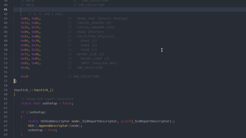Click the LOGICAL_MINIMUM comment on line 44
Screen dimensions: 246x138
(x=94, y=23)
